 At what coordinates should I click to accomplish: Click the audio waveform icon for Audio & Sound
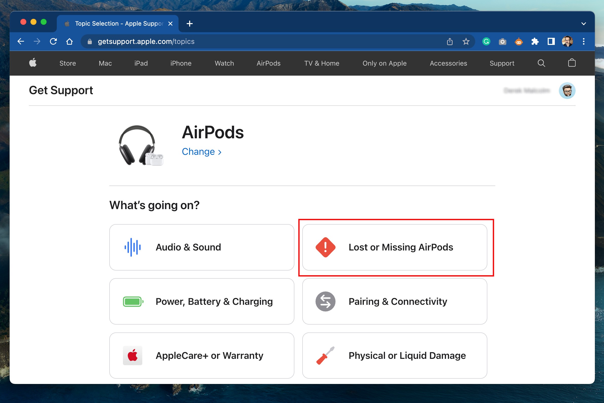pyautogui.click(x=132, y=247)
